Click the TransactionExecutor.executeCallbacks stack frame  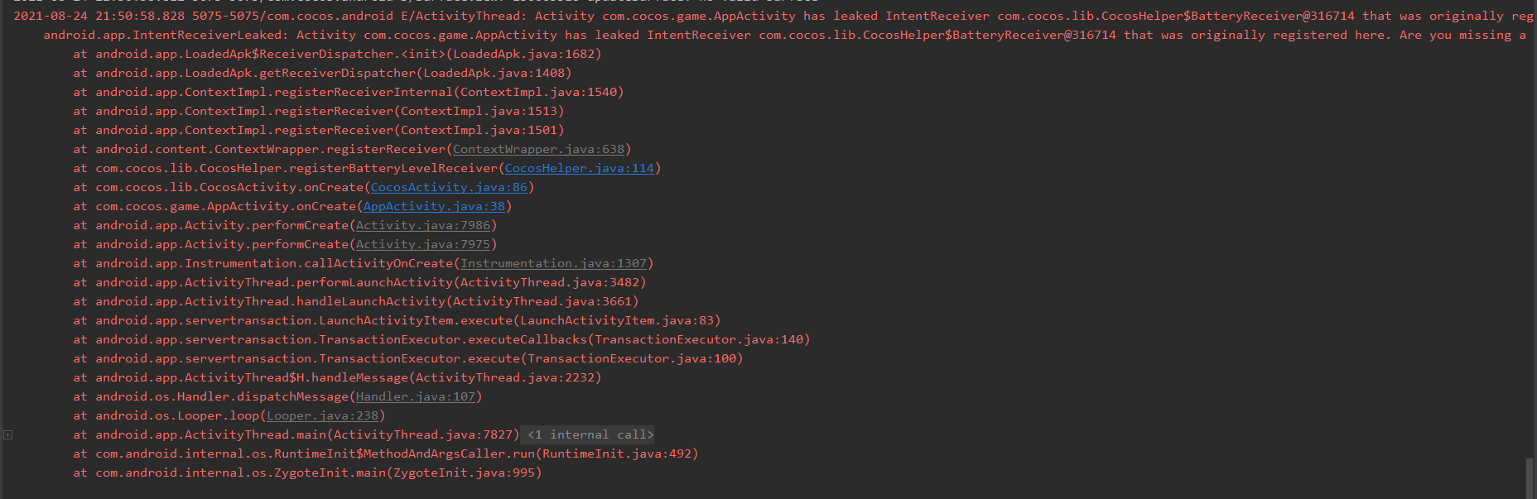(452, 339)
